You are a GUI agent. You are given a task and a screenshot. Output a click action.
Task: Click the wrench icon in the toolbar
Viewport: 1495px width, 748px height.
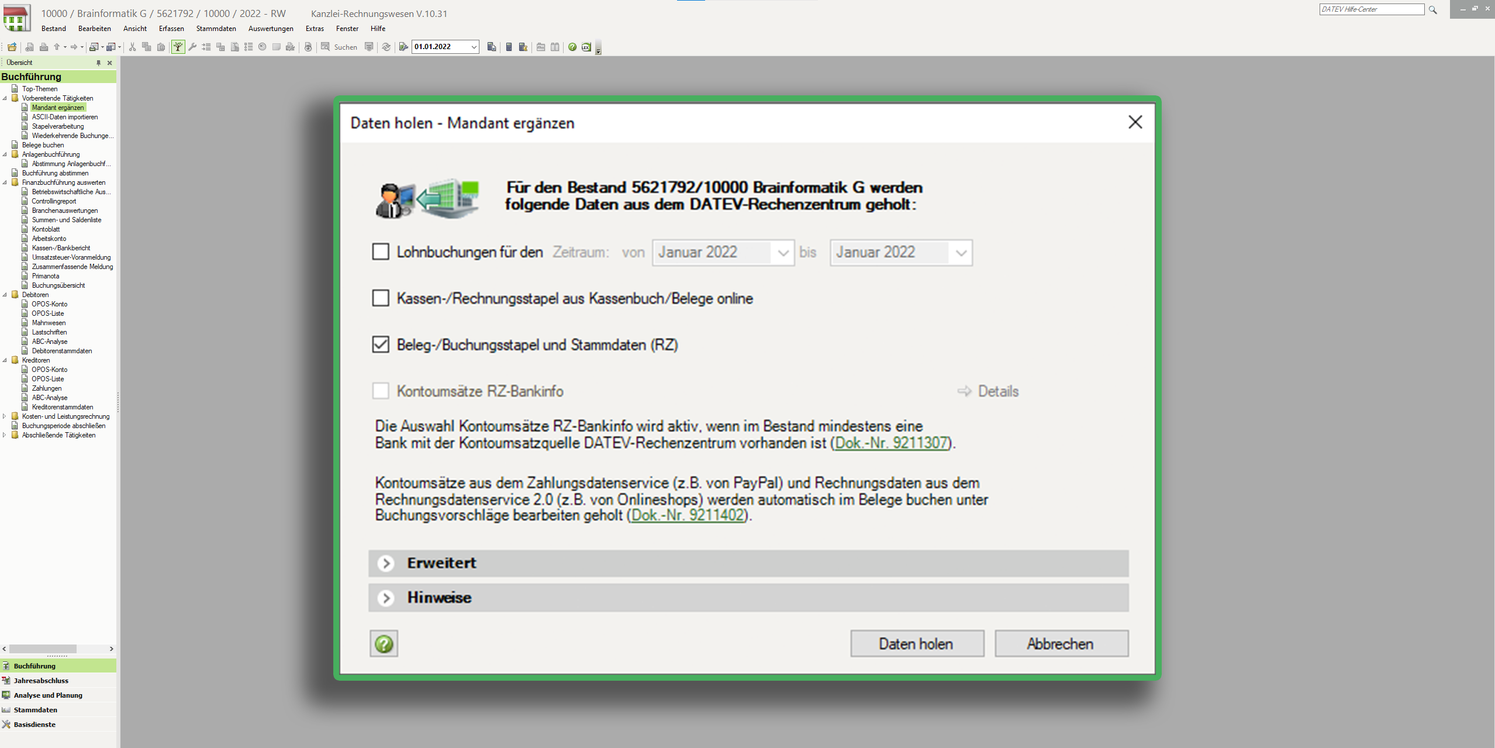(192, 47)
